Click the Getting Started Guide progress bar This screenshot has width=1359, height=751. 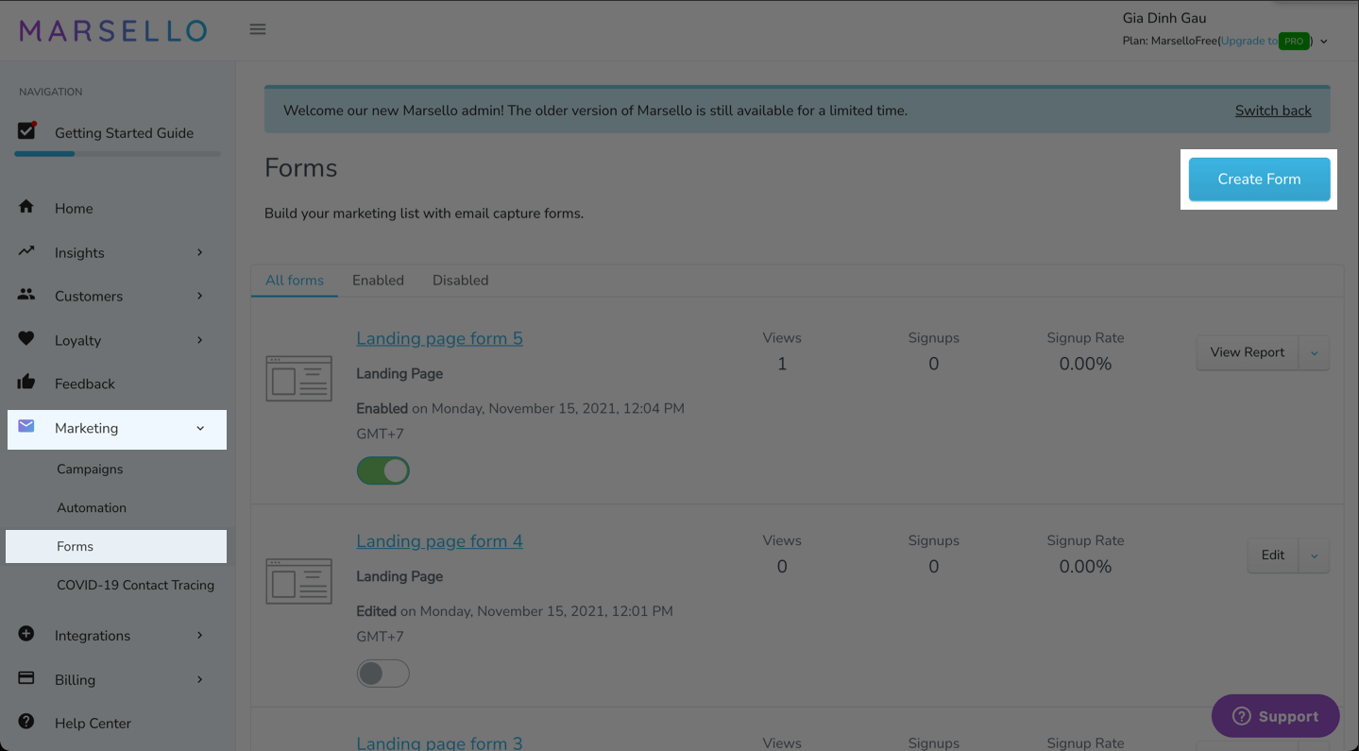click(x=117, y=154)
